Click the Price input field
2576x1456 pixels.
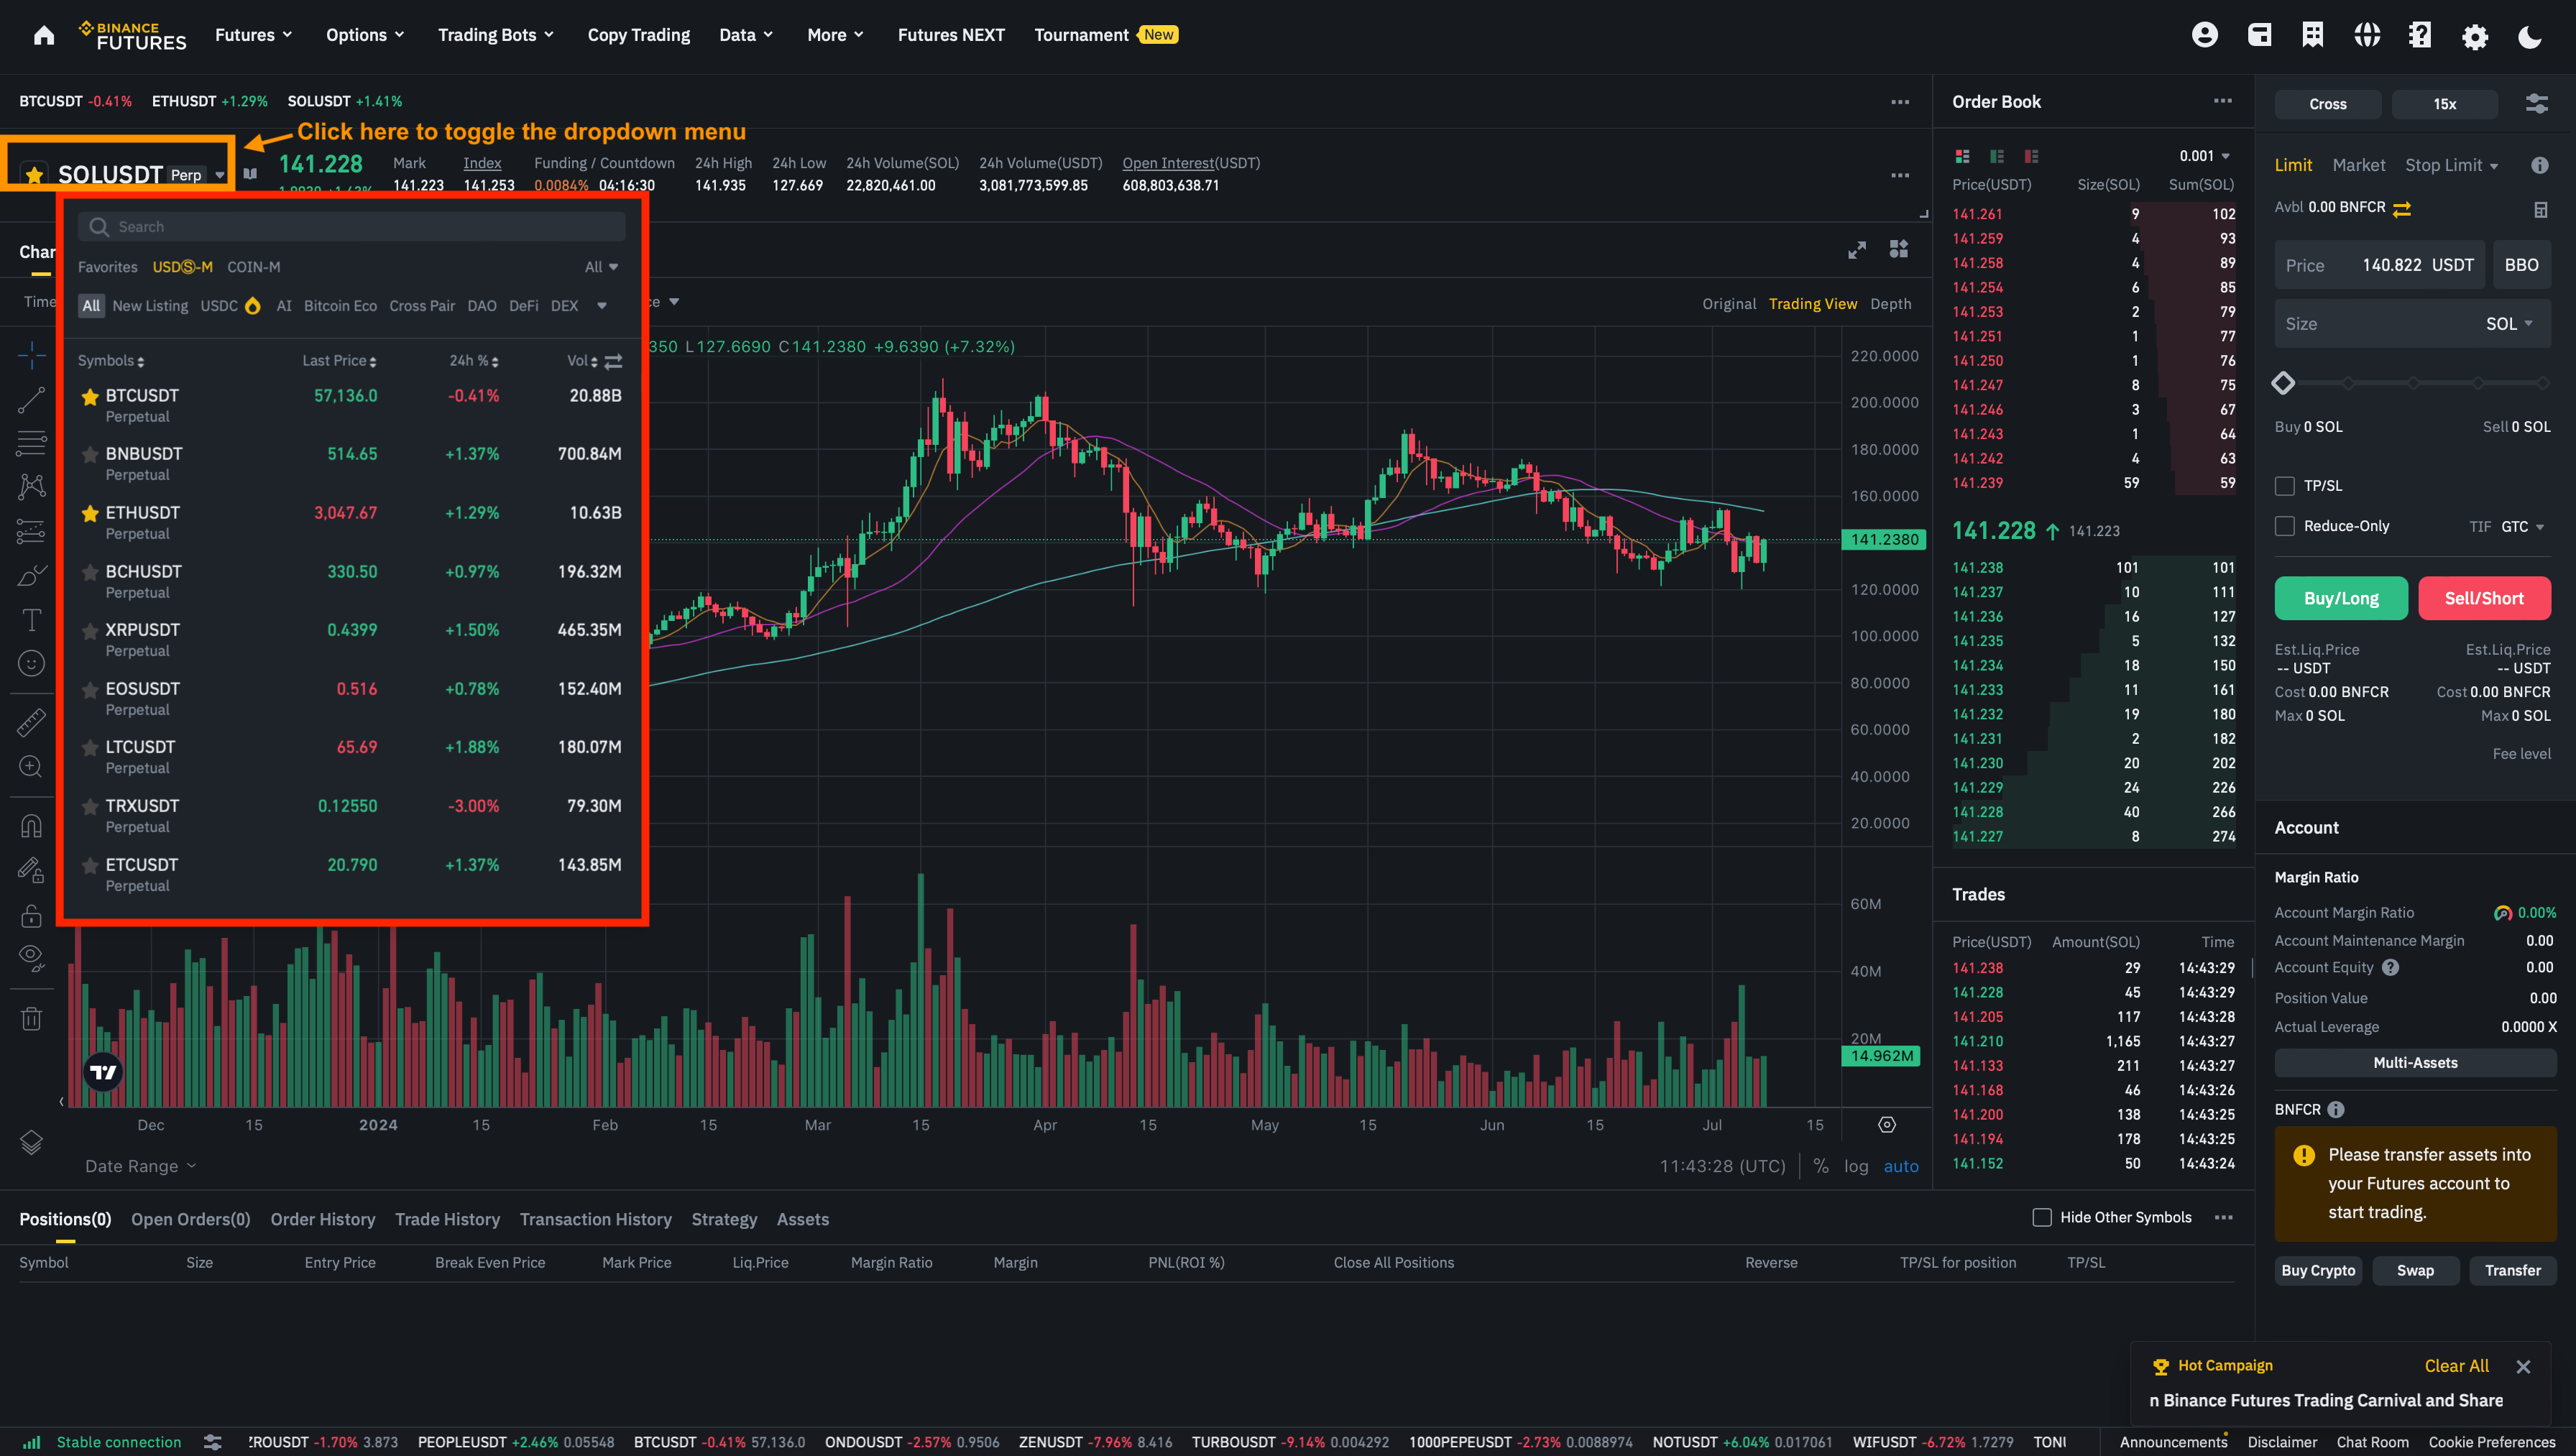(2379, 265)
